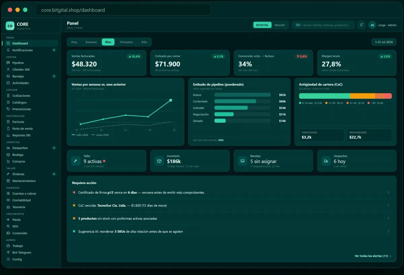
Task: Expand the p12 certificate alert chevron
Action: 389,192
